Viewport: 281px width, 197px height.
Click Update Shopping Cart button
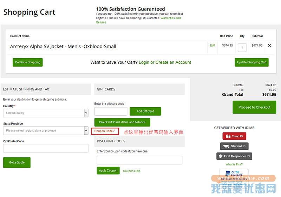point(251,62)
